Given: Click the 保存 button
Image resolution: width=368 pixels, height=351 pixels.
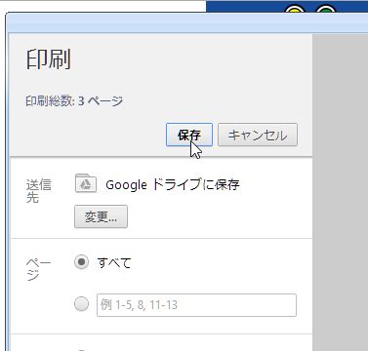Looking at the screenshot, I should (x=189, y=135).
